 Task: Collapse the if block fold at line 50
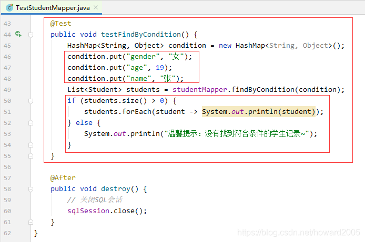coord(31,101)
